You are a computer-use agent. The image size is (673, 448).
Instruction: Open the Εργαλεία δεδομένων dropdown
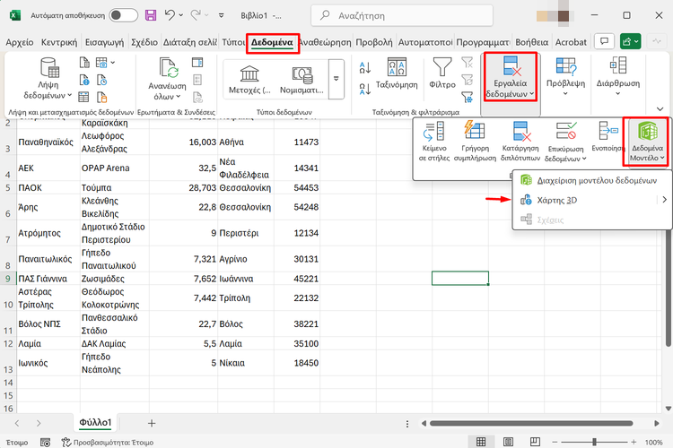(510, 77)
